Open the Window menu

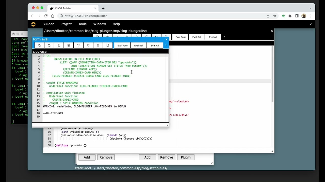[x=100, y=24]
